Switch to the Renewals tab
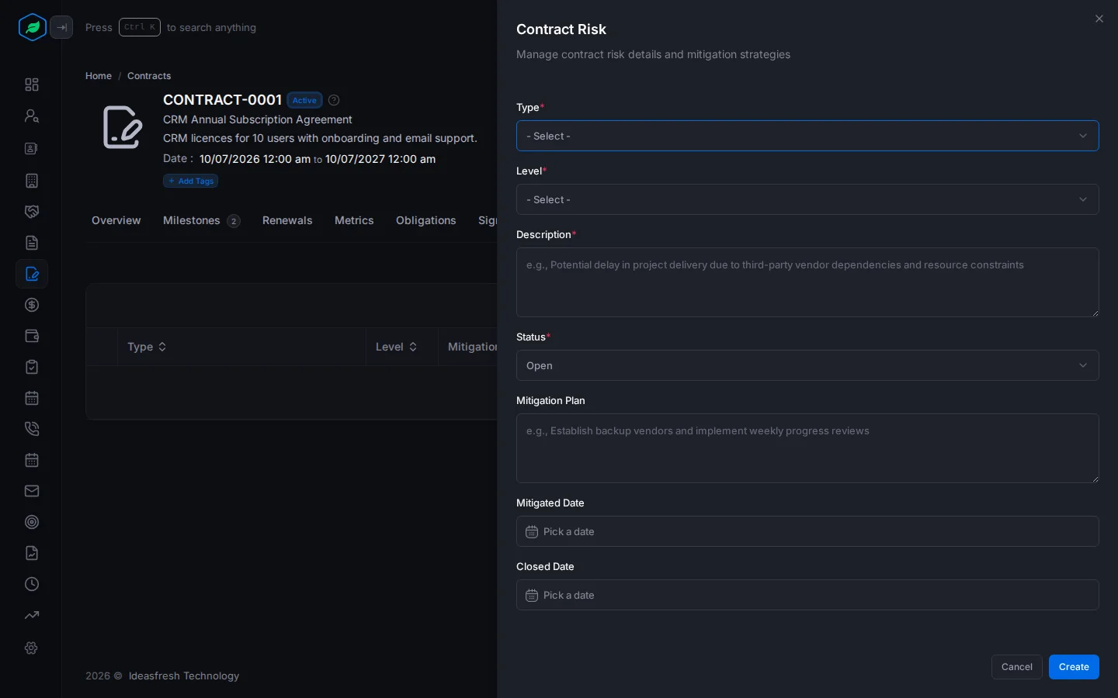Viewport: 1118px width, 698px height. 287,220
